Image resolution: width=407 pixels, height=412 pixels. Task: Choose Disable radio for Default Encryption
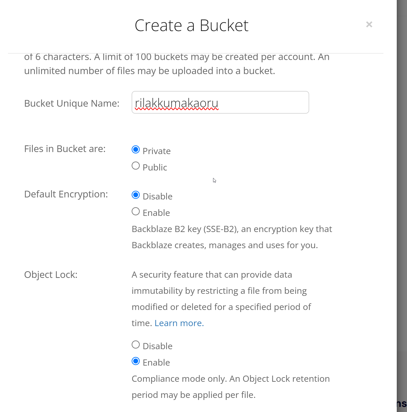point(136,195)
